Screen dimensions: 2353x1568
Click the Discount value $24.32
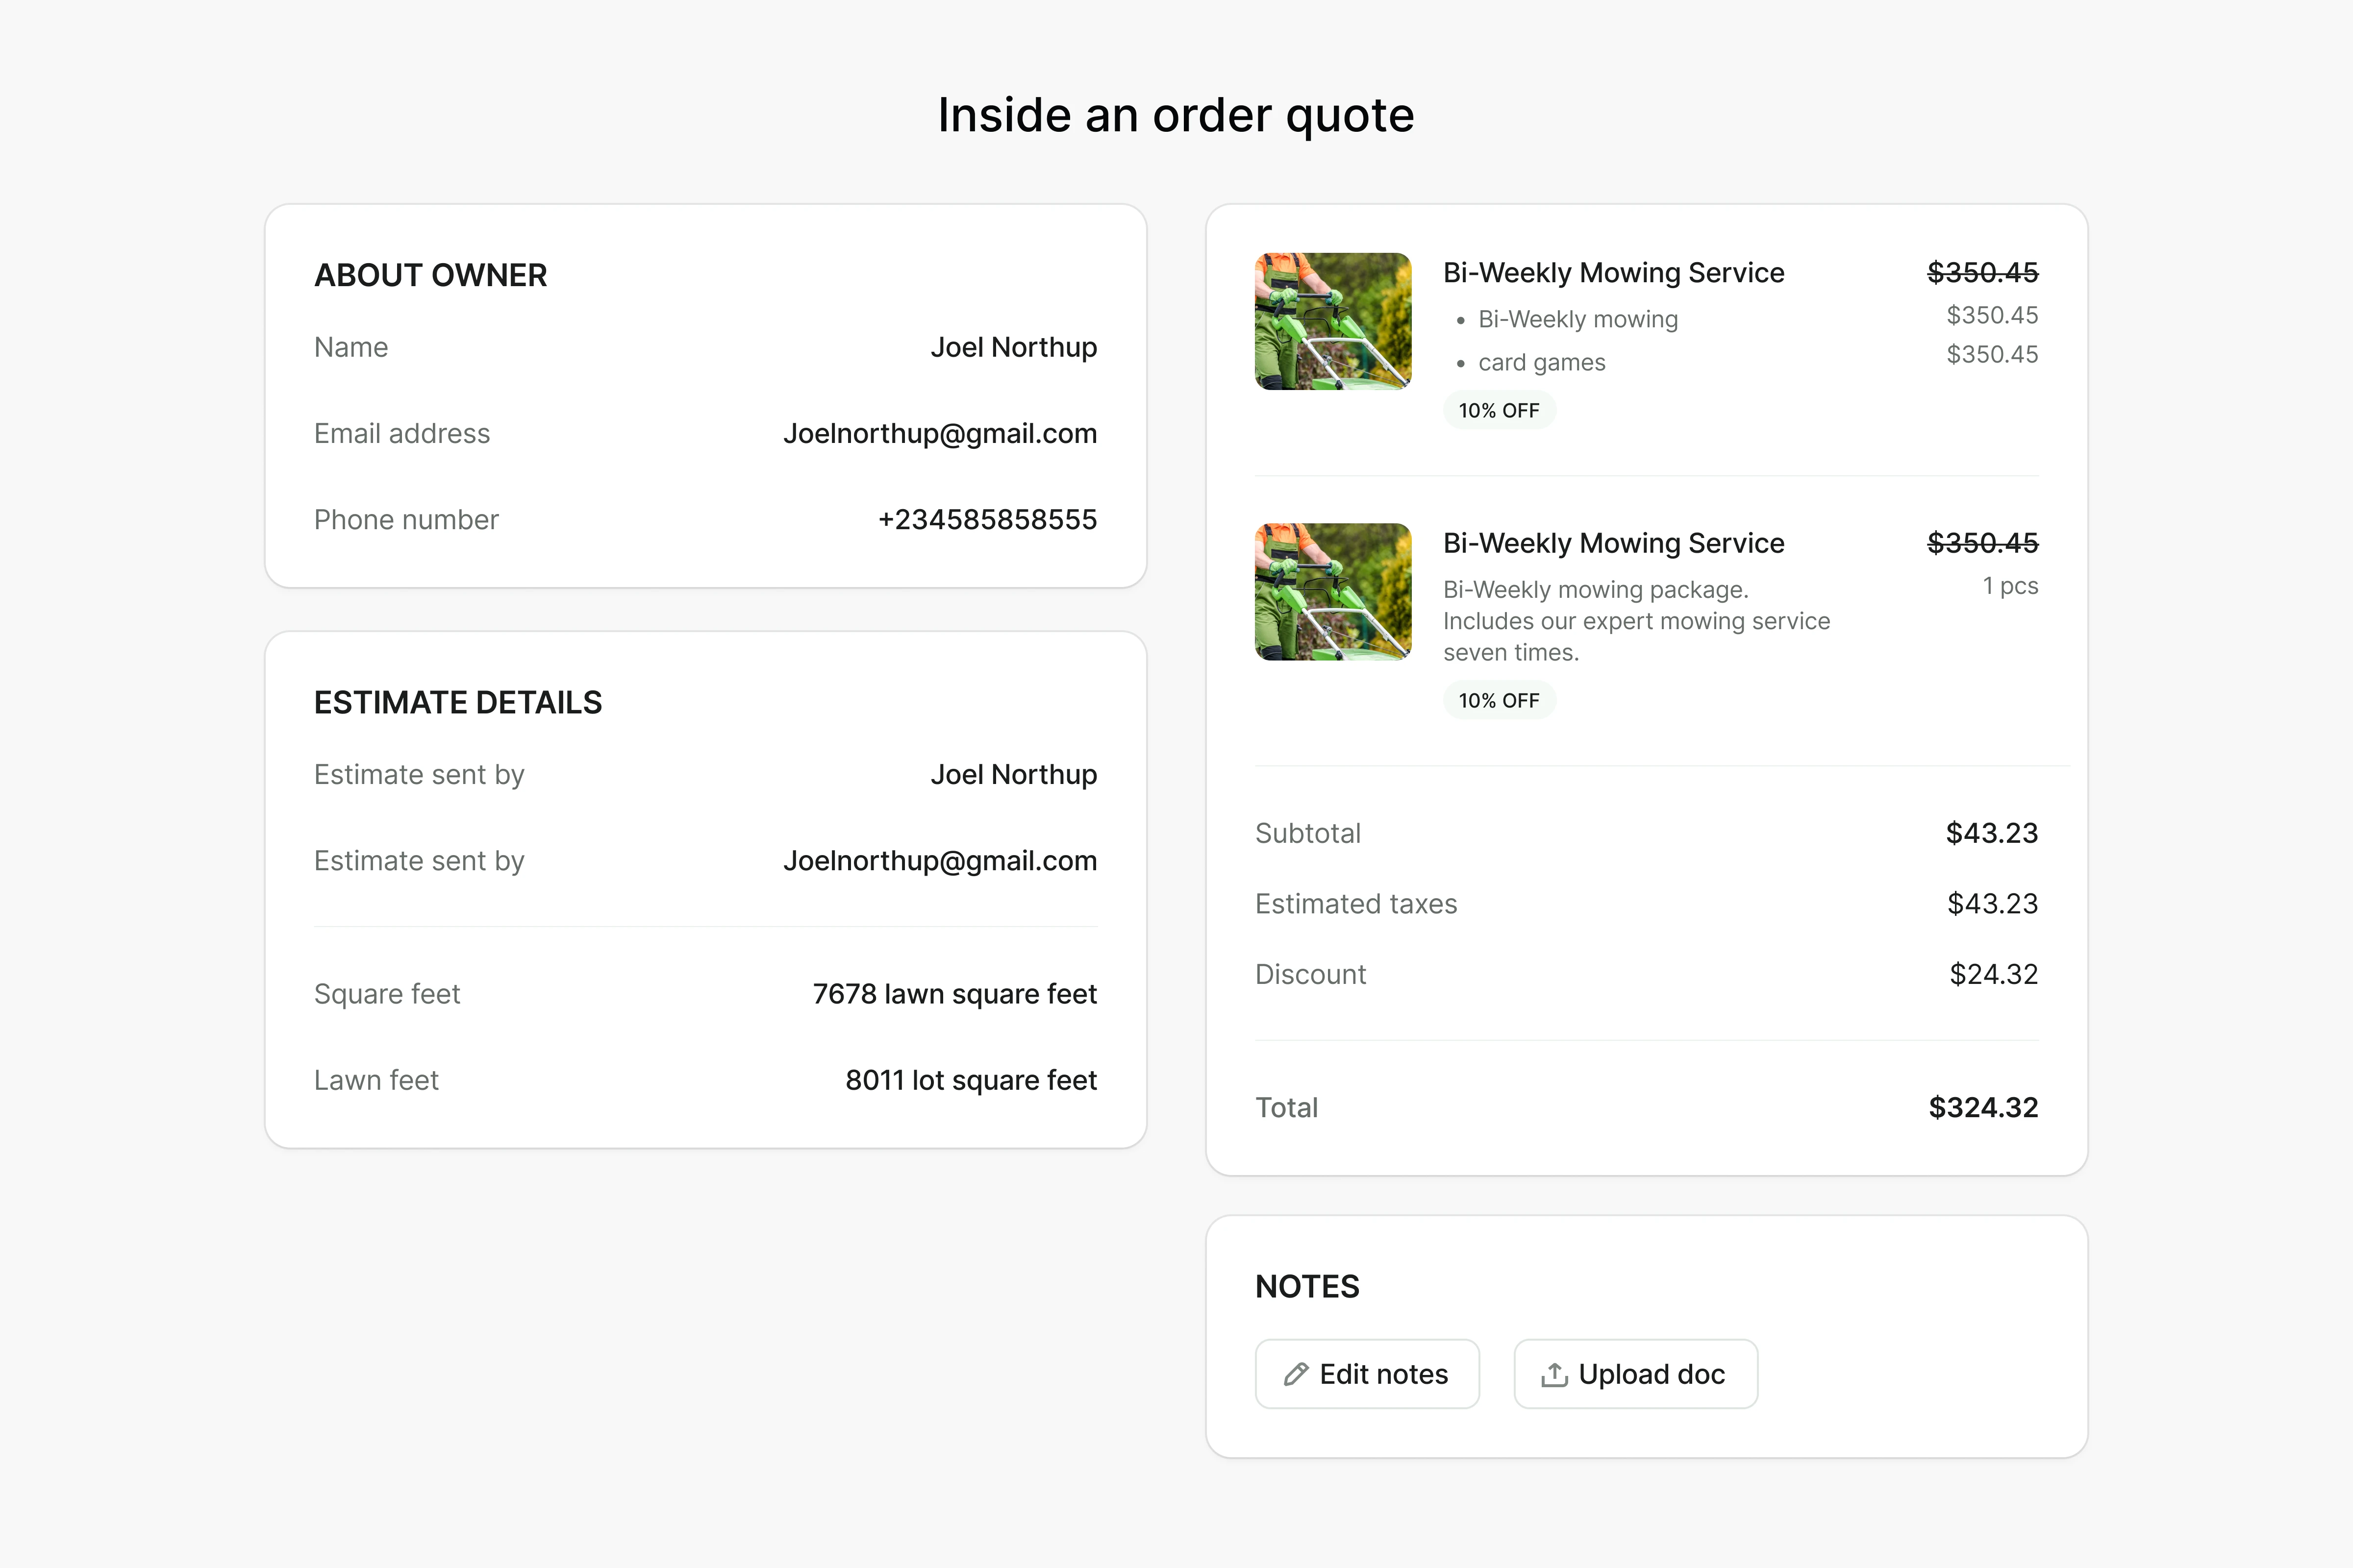click(x=1993, y=974)
